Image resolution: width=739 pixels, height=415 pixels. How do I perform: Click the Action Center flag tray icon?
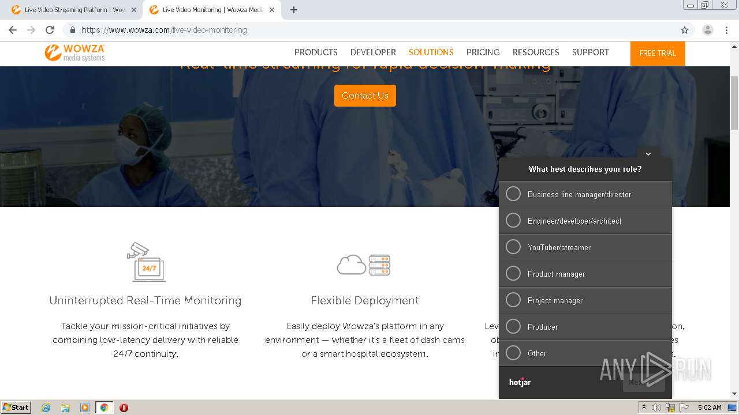tap(684, 408)
